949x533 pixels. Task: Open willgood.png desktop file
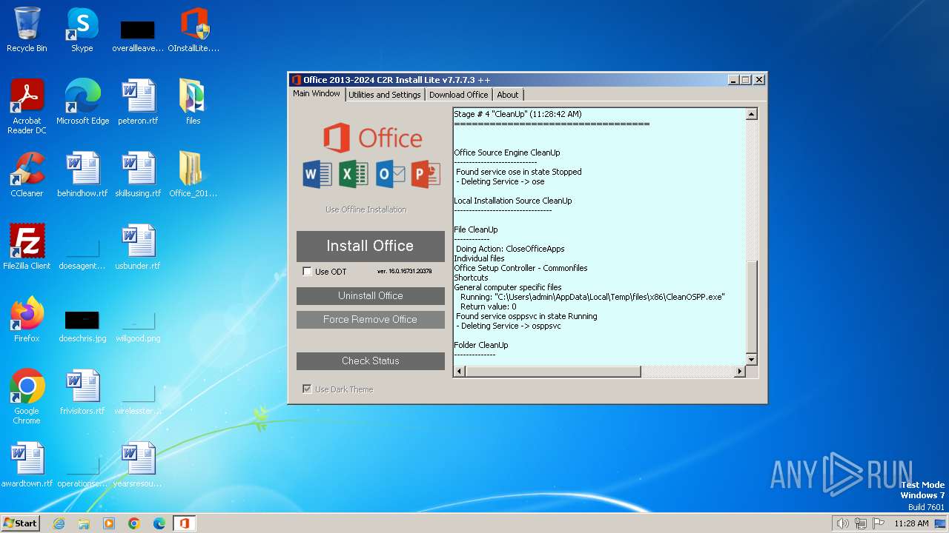point(138,326)
